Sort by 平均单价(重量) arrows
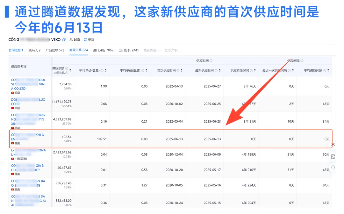 pos(146,70)
